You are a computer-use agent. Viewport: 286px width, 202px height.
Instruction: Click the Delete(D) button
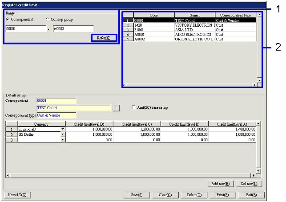click(194, 195)
